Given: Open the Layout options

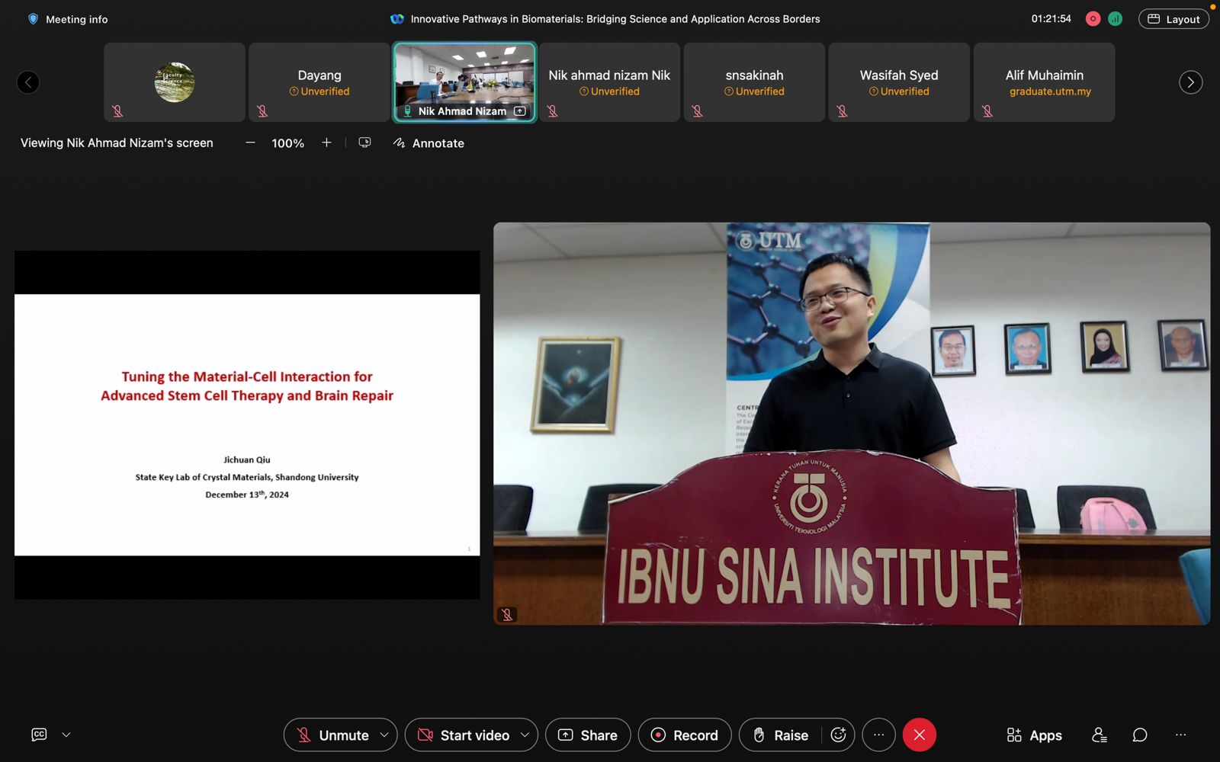Looking at the screenshot, I should click(x=1173, y=19).
